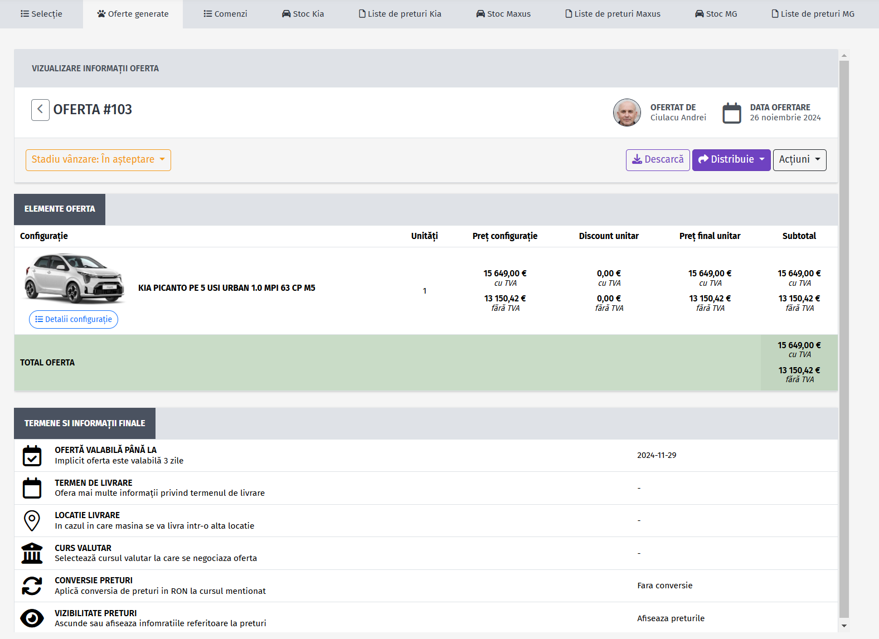Click the 26 noiembrie 2024 offer date
This screenshot has height=639, width=879.
tap(785, 118)
